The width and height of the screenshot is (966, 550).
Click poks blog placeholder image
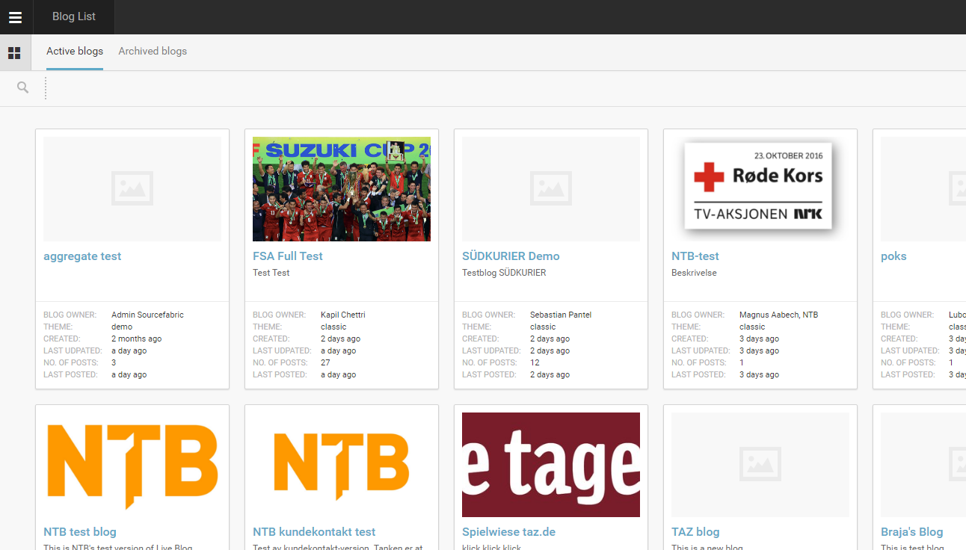coord(923,189)
